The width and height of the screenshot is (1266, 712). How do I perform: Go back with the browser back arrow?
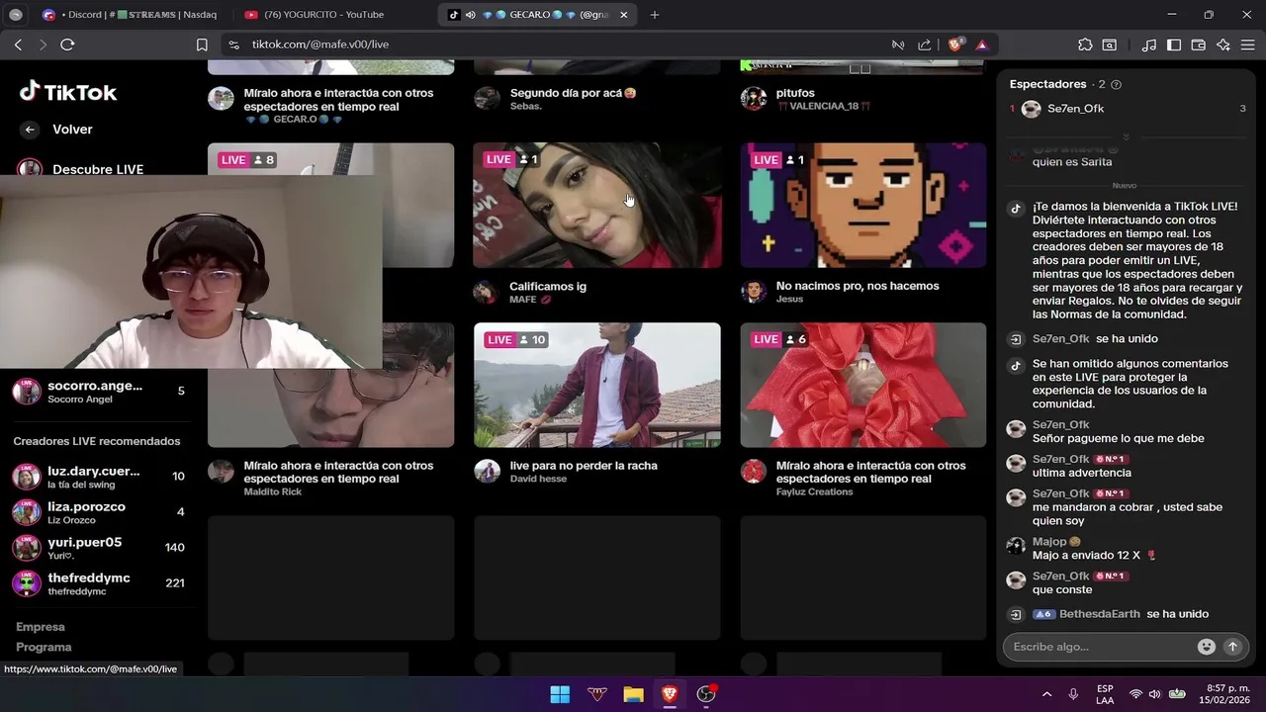click(18, 44)
